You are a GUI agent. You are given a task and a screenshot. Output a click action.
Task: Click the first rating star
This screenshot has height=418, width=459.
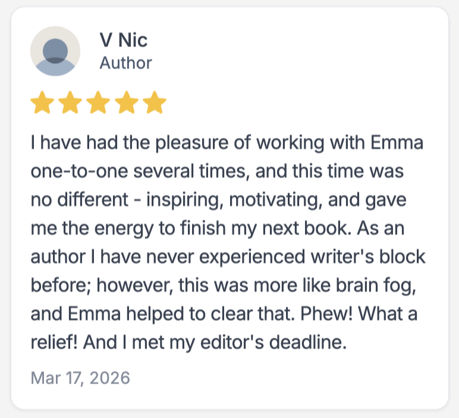point(42,103)
